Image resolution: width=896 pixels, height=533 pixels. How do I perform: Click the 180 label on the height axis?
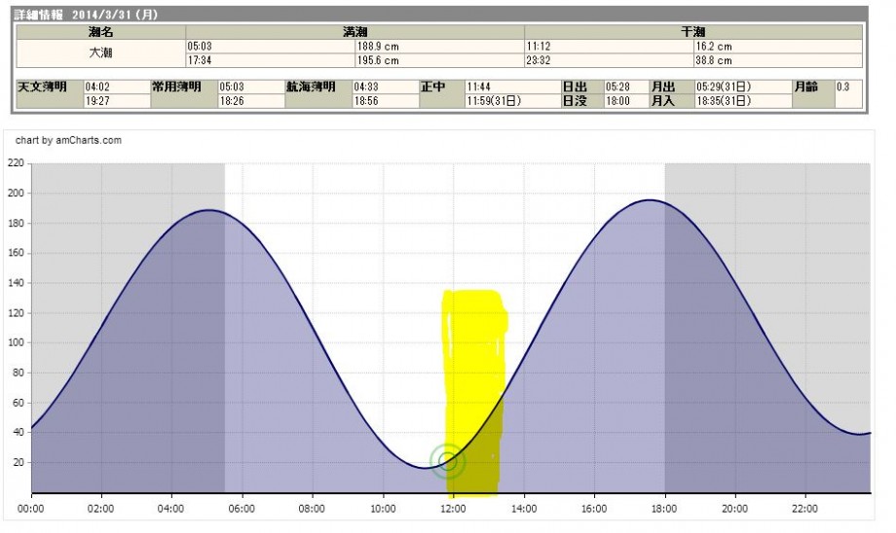pos(16,223)
